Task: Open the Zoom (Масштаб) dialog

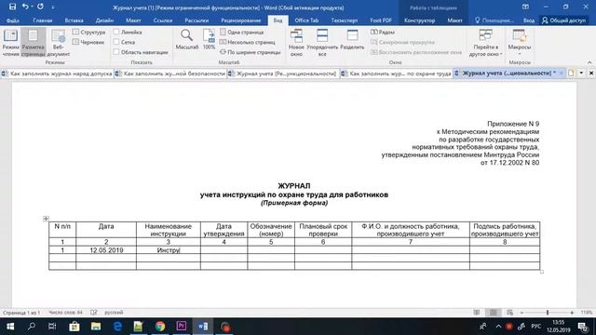Action: [186, 39]
